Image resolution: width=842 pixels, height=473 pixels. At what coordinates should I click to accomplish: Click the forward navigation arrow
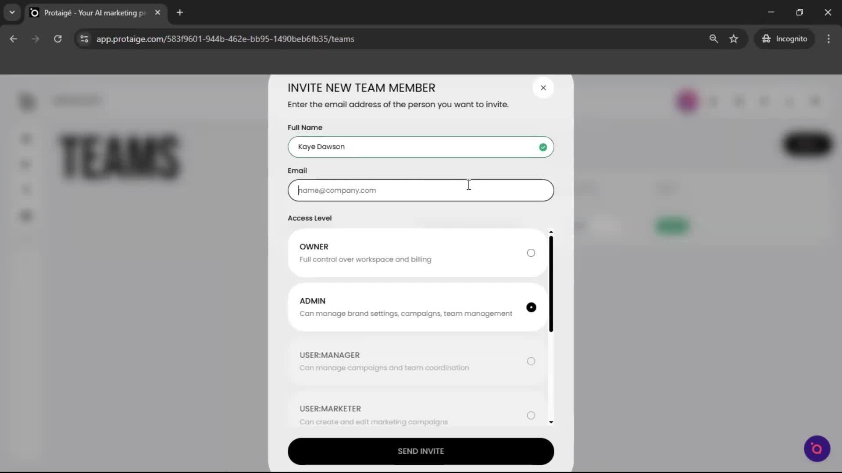point(35,39)
